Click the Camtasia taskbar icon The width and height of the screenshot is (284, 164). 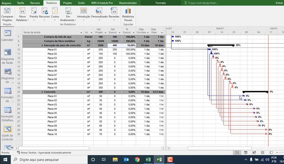coord(170,159)
